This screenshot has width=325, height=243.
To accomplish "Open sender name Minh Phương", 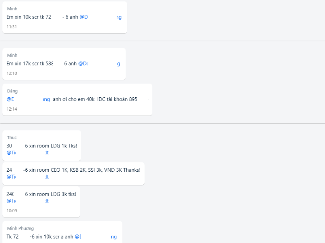I will coord(20,228).
